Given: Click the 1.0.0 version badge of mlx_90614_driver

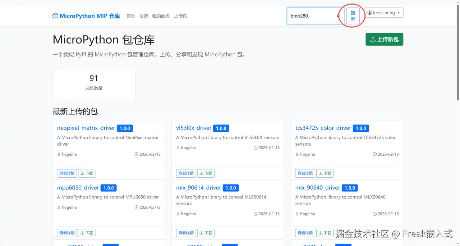Looking at the screenshot, I should tap(231, 188).
